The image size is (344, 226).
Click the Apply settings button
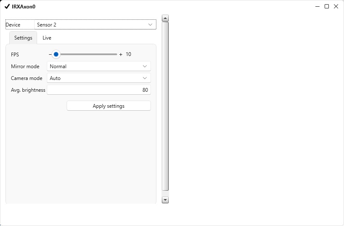point(109,106)
